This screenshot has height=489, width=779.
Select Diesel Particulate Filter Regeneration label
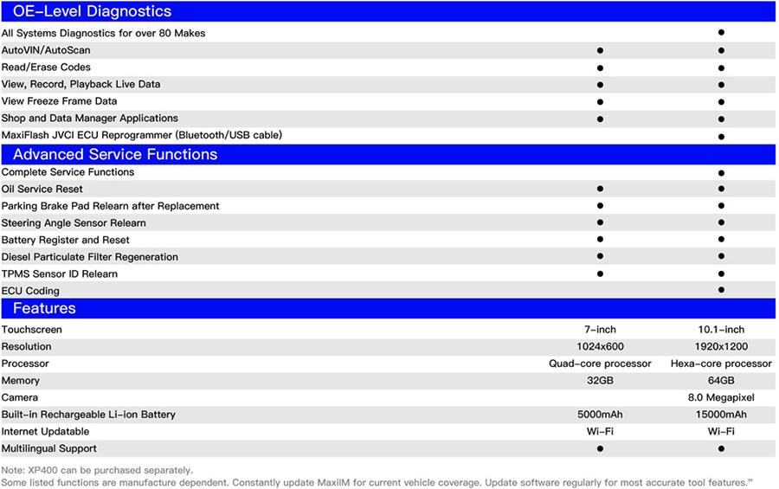point(89,257)
